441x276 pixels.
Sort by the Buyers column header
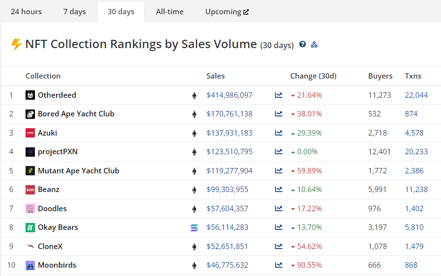380,76
